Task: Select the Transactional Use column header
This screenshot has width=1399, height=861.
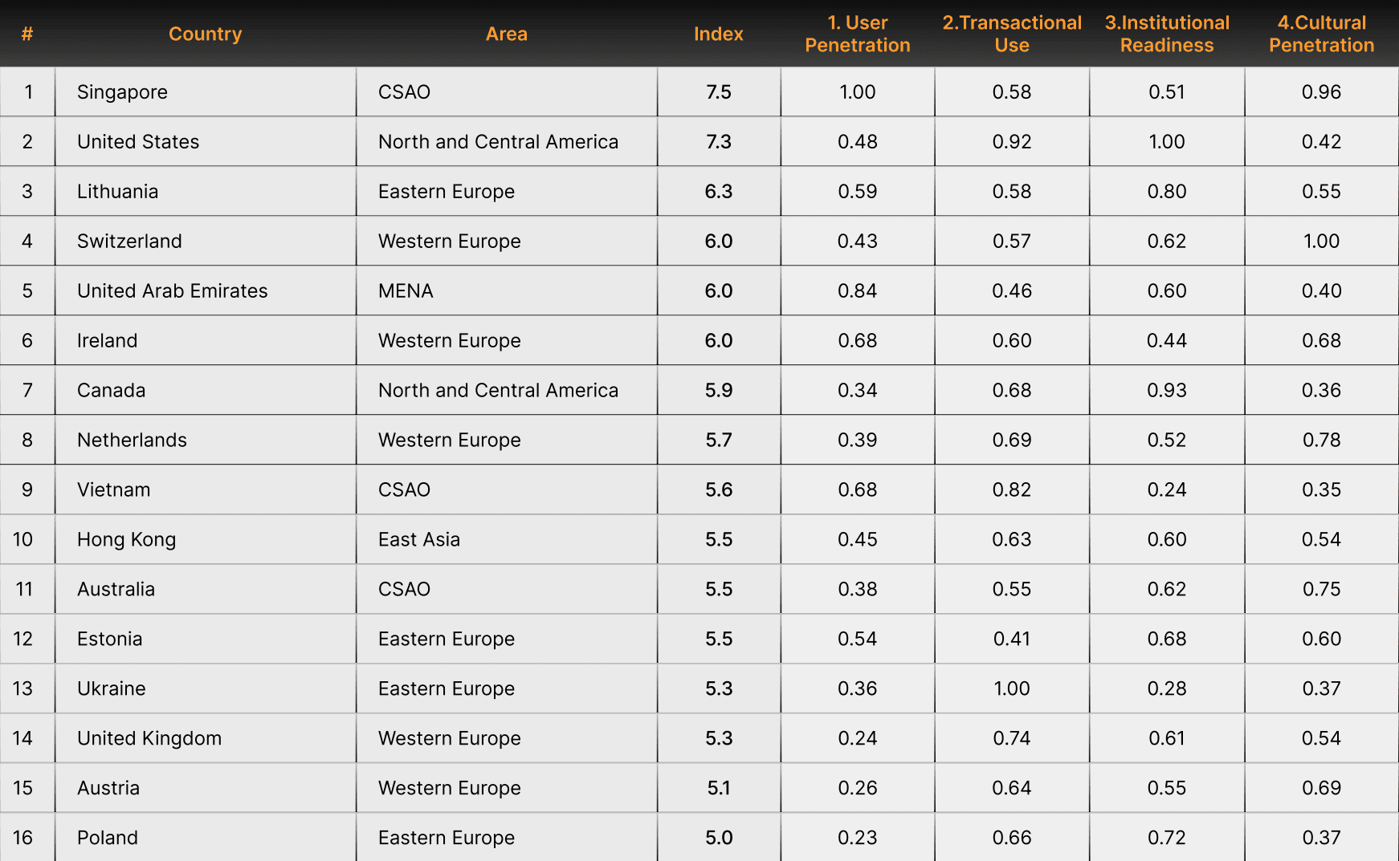Action: [x=1011, y=34]
